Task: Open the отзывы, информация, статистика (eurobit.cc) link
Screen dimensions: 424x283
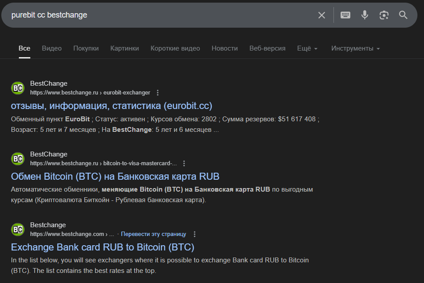Action: [112, 106]
